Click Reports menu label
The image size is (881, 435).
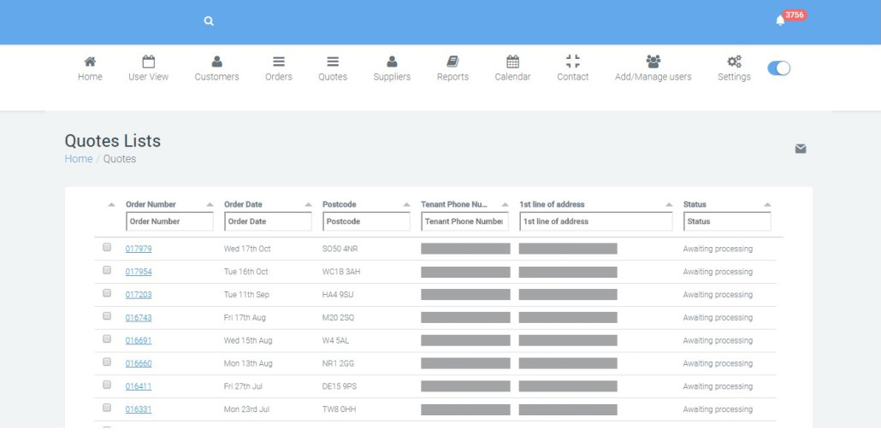tap(452, 77)
